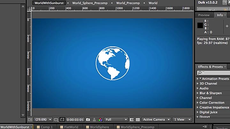Toggle the Region of Interest icon

click(132, 120)
